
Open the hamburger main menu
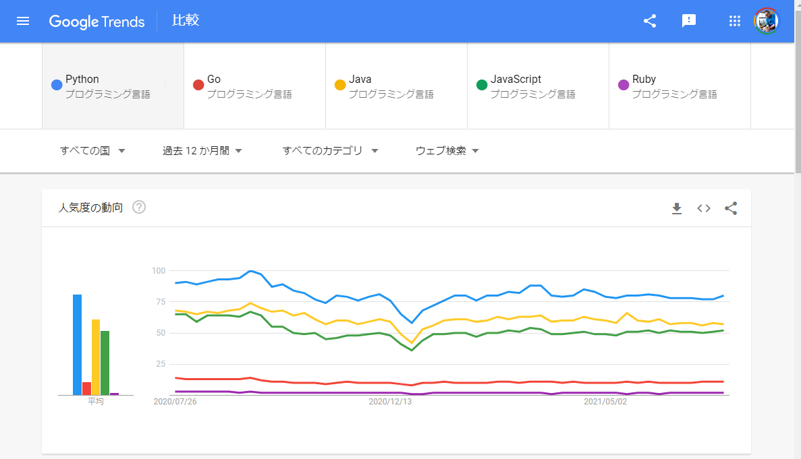click(23, 21)
